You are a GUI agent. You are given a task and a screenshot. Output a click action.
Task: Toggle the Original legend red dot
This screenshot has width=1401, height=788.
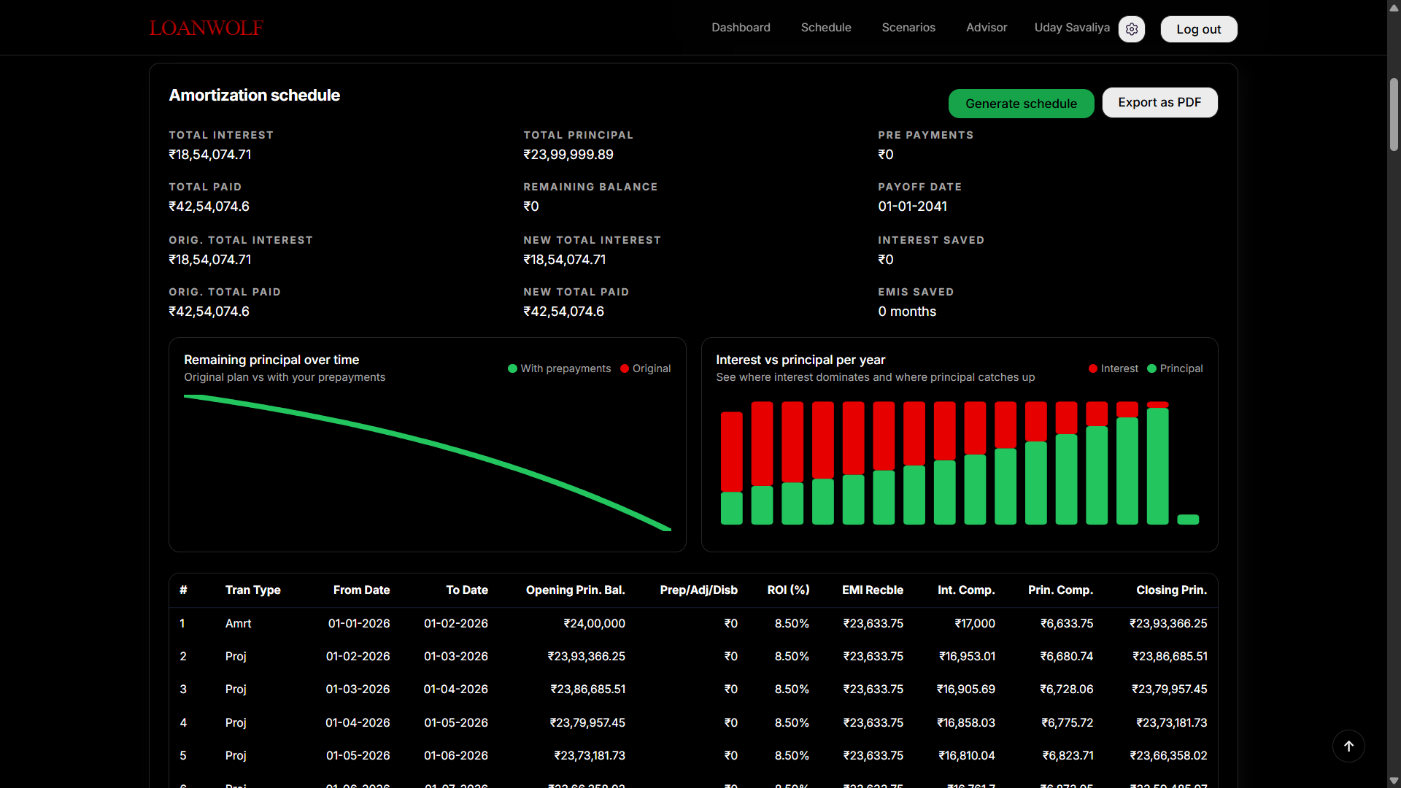(x=625, y=368)
